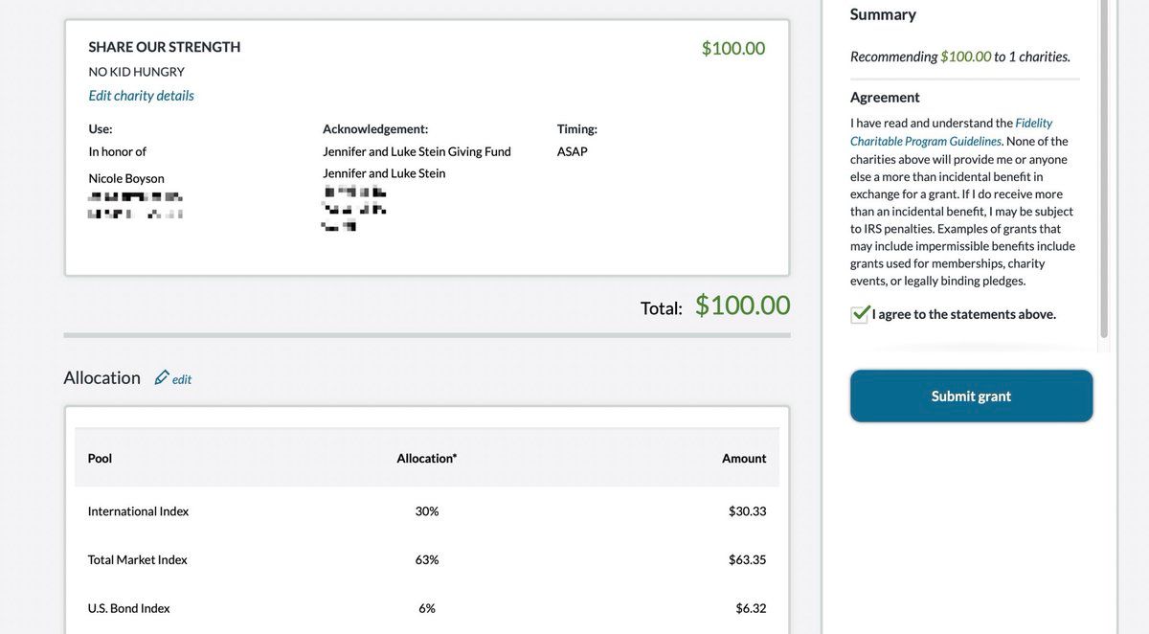This screenshot has width=1149, height=634.
Task: Check the 'I agree to the statements' checkbox
Action: click(860, 314)
